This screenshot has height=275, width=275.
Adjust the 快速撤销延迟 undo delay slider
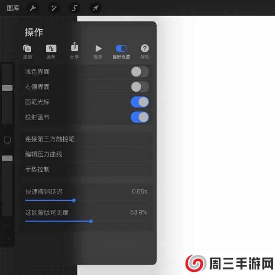[74, 200]
